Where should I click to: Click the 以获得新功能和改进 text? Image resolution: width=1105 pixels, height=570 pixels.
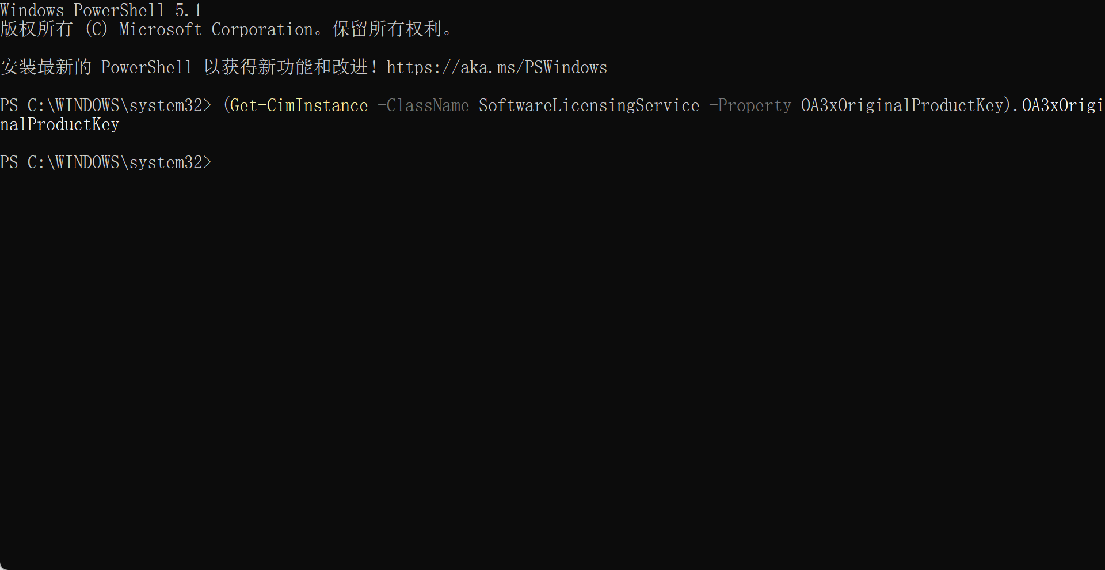coord(285,67)
